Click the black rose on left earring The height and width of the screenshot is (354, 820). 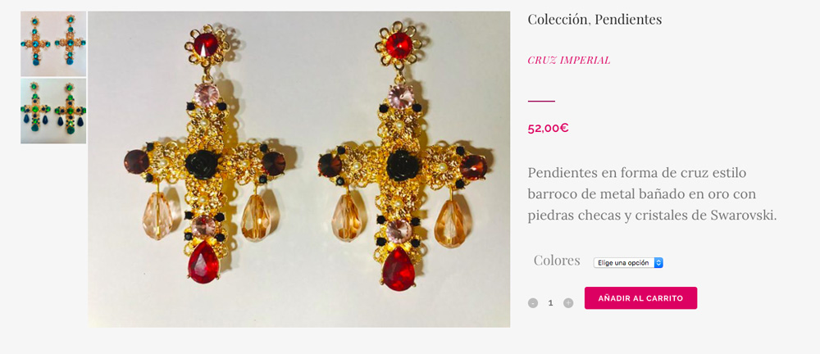point(202,164)
